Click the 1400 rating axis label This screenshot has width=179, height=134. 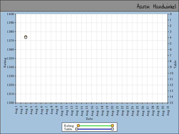[10, 14]
